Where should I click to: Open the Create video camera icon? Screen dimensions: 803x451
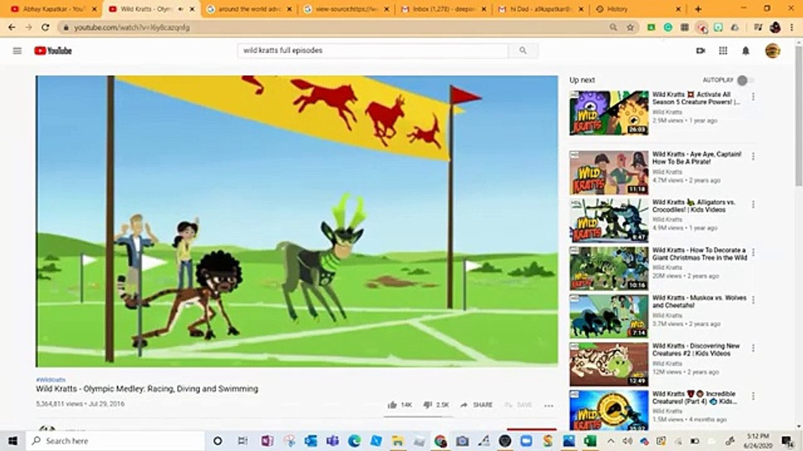coord(701,51)
